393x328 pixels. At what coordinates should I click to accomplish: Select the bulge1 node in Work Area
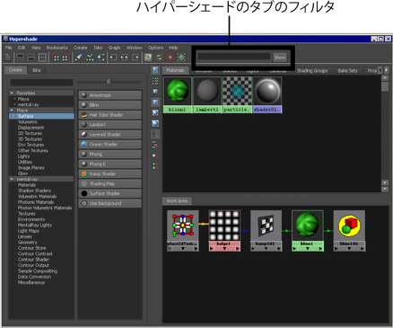[224, 231]
